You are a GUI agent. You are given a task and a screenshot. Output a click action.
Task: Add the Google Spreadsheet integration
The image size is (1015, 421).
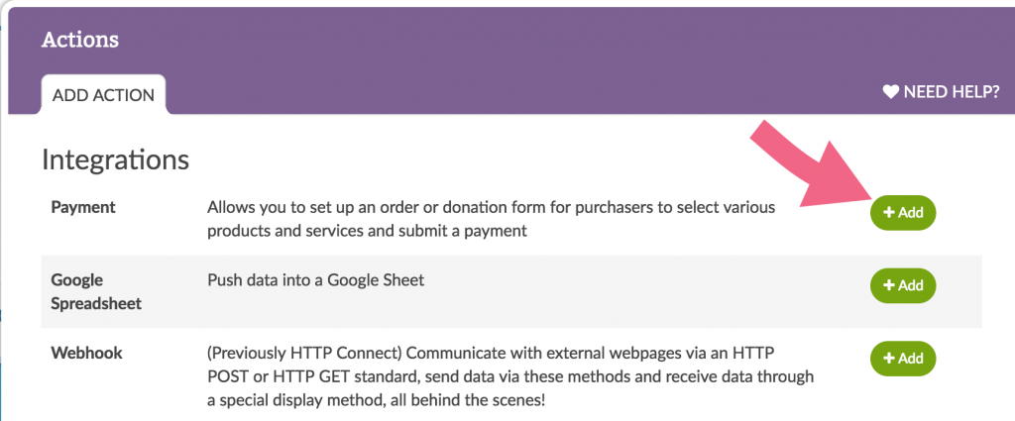pyautogui.click(x=903, y=284)
